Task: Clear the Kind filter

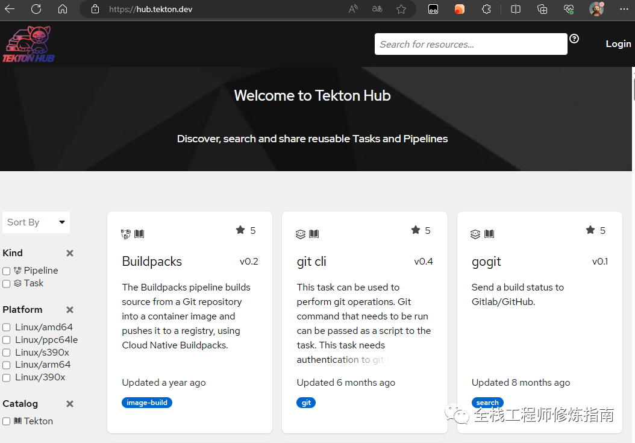Action: coord(70,253)
